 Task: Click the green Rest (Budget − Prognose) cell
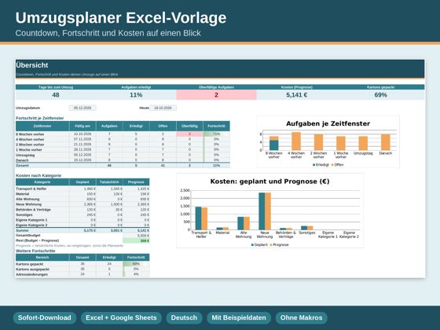click(136, 240)
